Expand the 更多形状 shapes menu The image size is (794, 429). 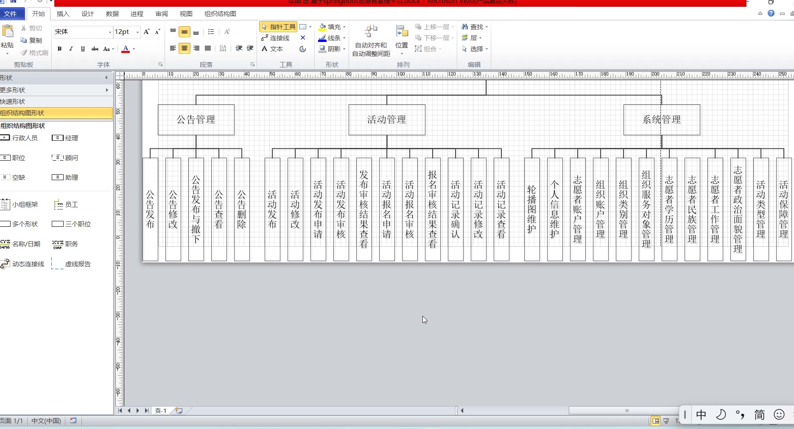coord(55,90)
